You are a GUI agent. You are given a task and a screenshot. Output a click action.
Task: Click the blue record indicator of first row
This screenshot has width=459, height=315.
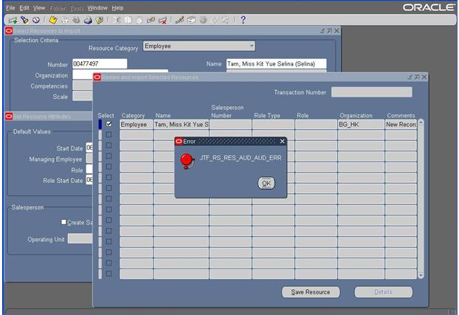pyautogui.click(x=100, y=125)
